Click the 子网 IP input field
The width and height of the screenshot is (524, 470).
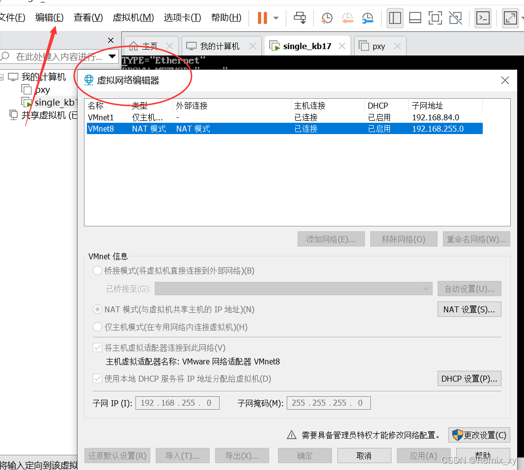pyautogui.click(x=177, y=403)
